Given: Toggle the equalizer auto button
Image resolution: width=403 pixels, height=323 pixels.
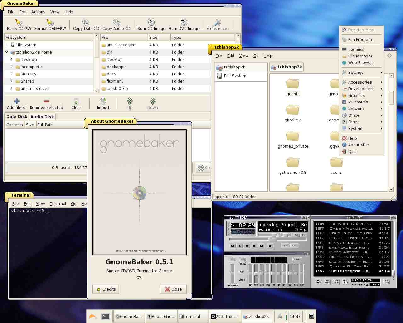Looking at the screenshot, I should [243, 259].
